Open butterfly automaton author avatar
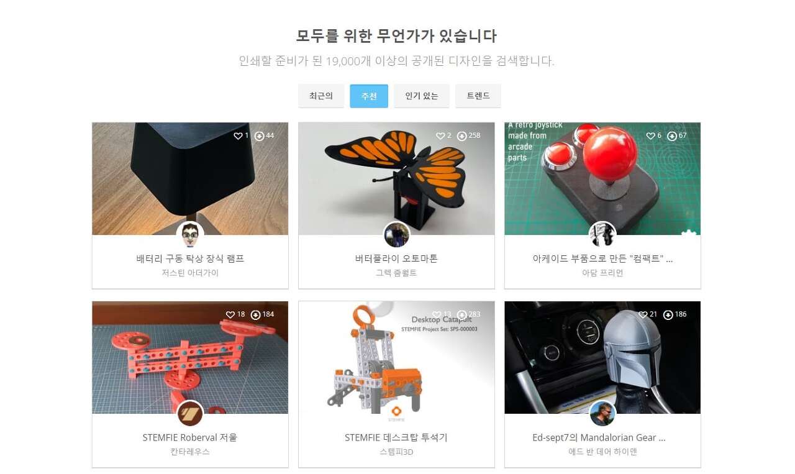 click(396, 235)
